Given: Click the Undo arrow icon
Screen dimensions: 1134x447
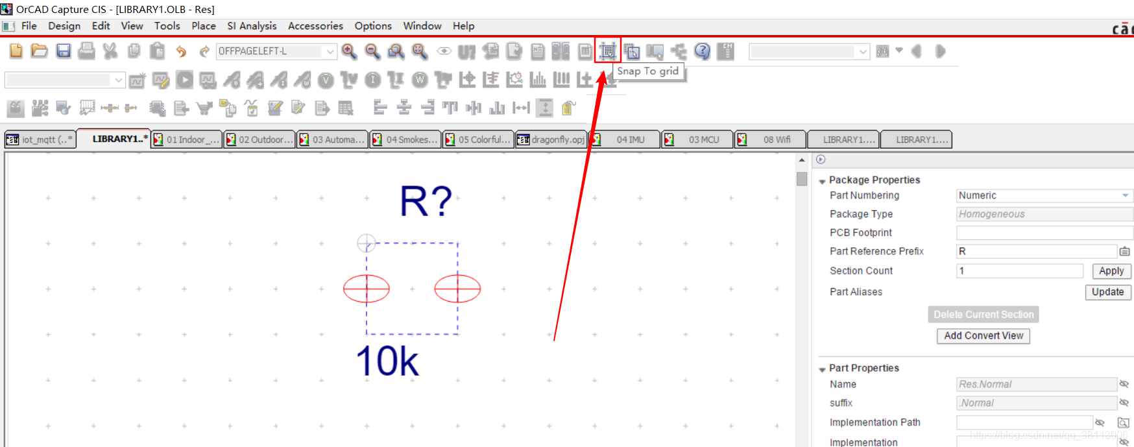Looking at the screenshot, I should click(x=181, y=51).
